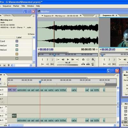Click the Overlay edit button

[88, 64]
